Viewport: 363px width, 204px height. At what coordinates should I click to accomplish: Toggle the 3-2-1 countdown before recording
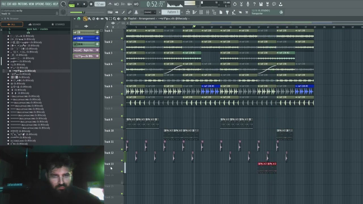[123, 4]
